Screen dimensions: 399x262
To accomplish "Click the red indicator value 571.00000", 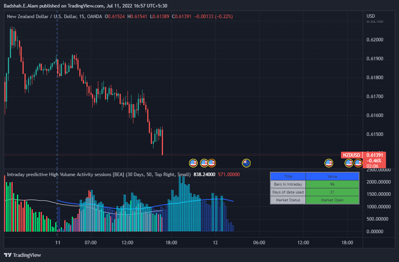I will [229, 175].
